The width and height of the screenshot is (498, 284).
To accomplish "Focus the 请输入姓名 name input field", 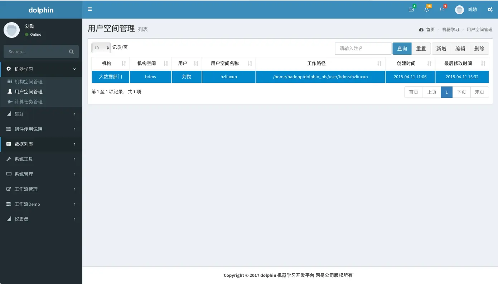I will point(363,49).
